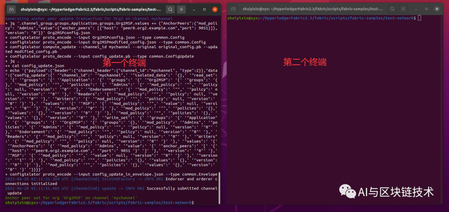Click the red "第一个终端" label

point(124,63)
